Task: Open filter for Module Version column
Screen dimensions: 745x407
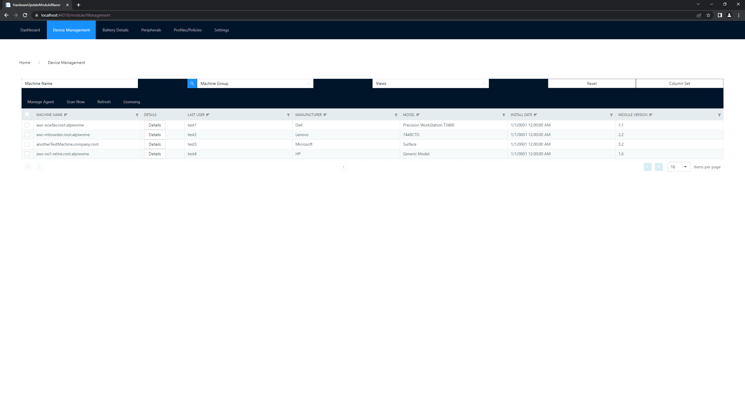Action: tap(719, 115)
